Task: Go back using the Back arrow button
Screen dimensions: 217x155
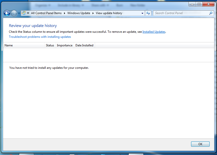Action: [x=7, y=13]
